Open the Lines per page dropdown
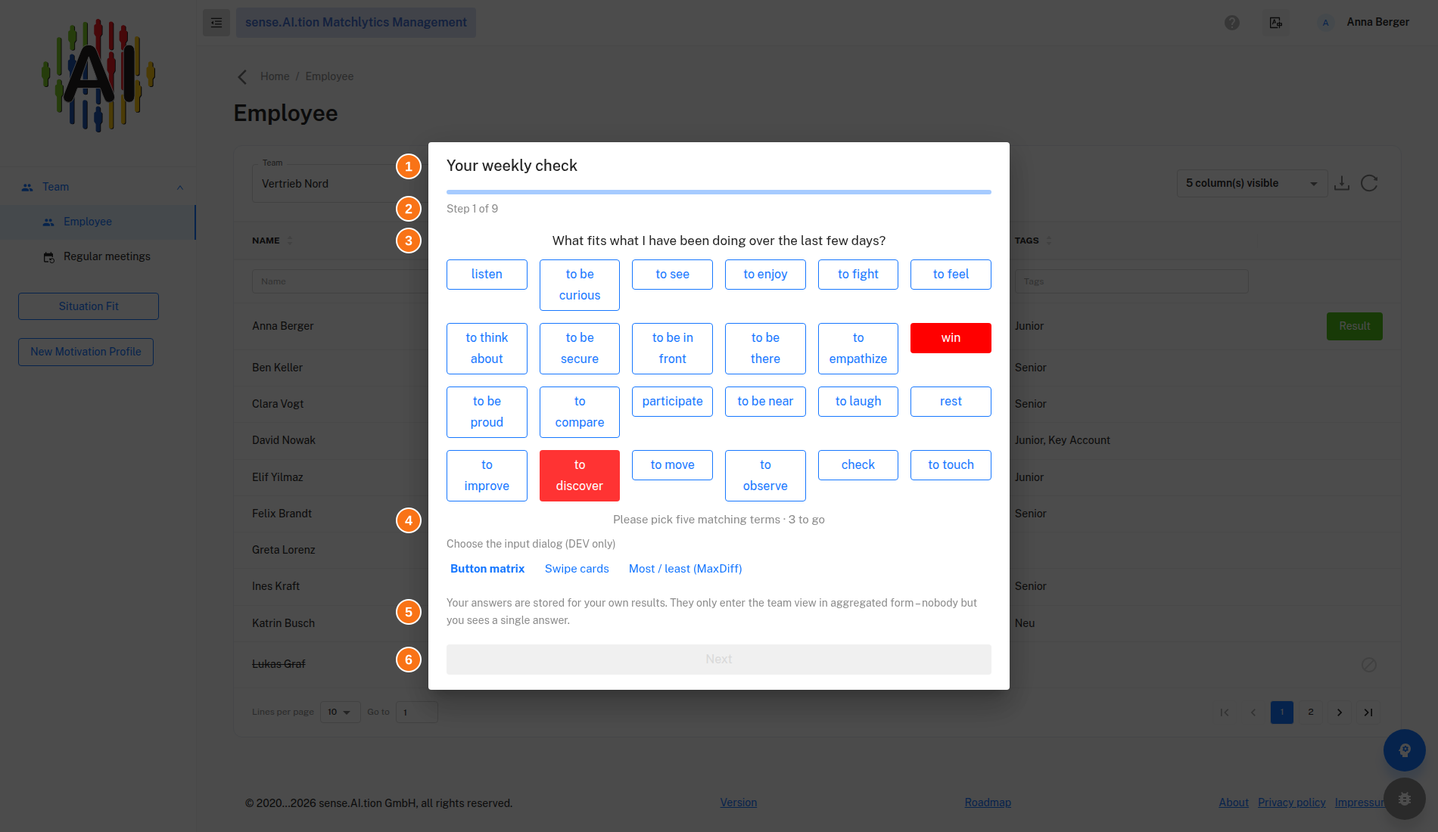1438x832 pixels. [340, 712]
